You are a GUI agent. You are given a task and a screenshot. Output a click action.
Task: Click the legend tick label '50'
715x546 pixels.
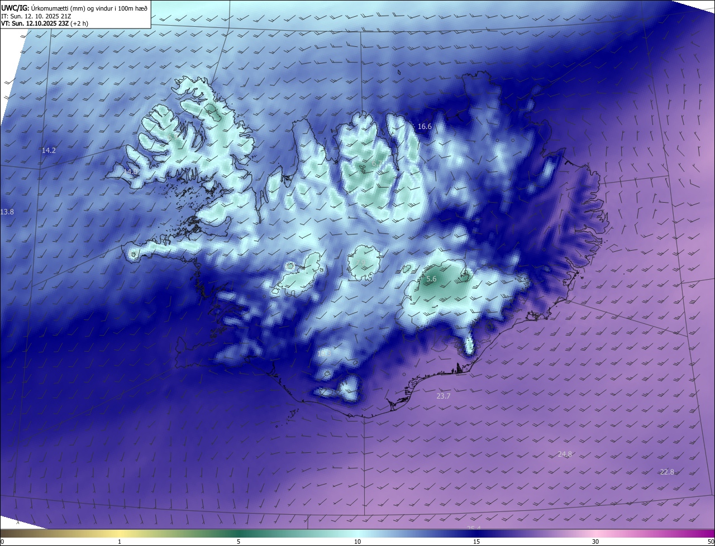pos(711,542)
